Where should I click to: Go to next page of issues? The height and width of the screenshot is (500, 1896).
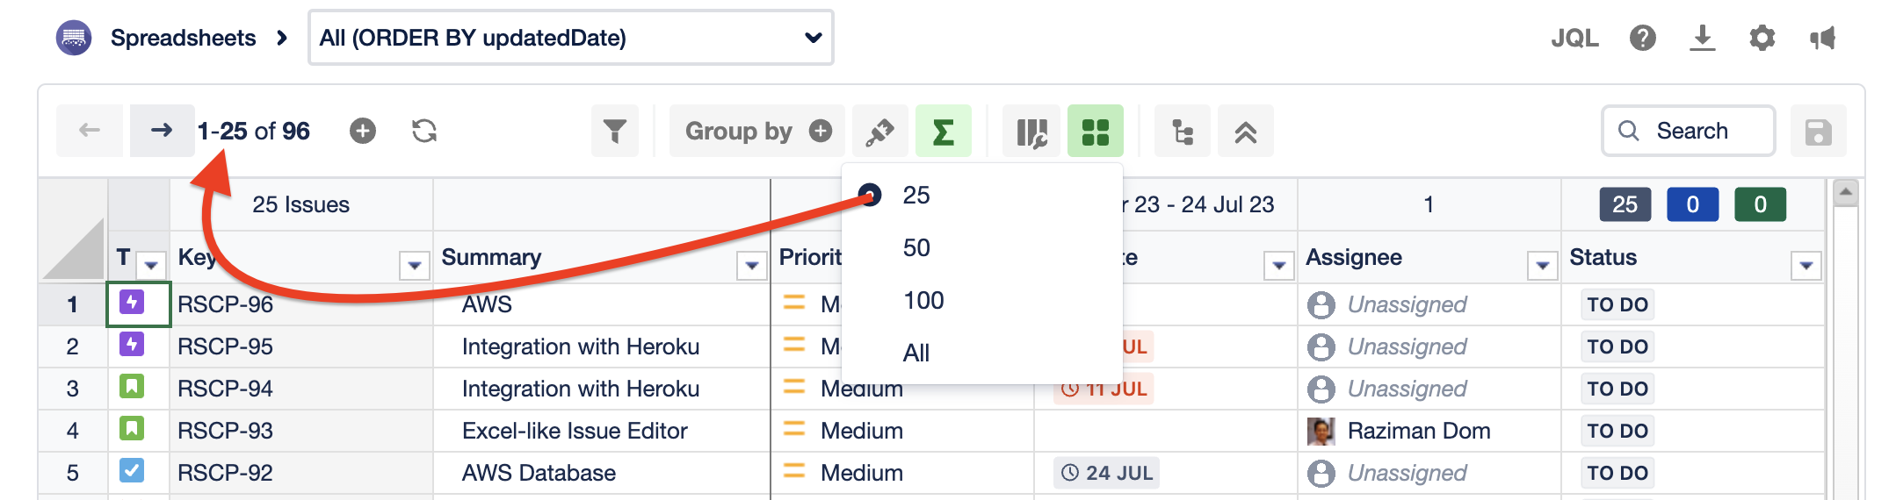162,131
